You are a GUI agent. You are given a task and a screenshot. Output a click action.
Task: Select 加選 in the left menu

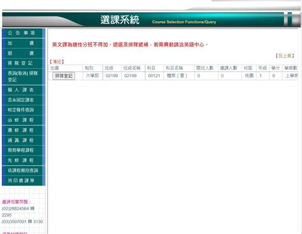coord(24,43)
